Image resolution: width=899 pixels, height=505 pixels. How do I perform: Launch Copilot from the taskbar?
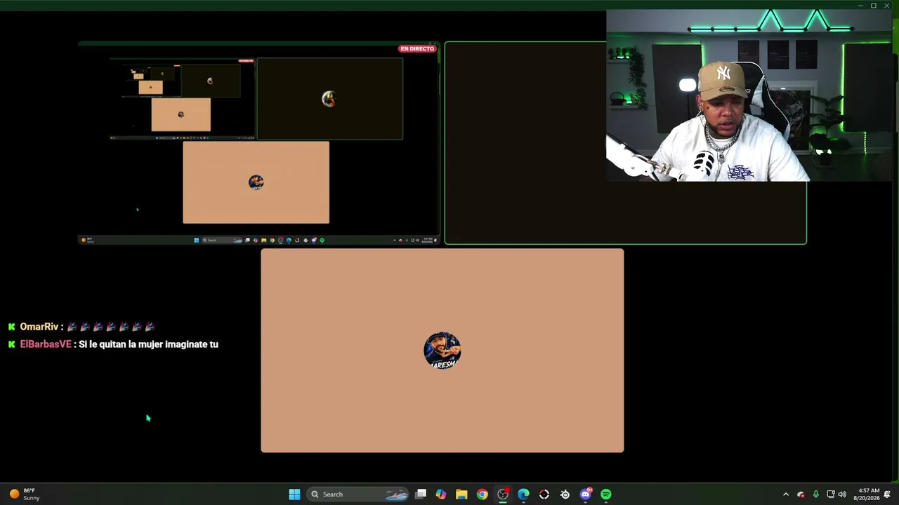coord(440,494)
